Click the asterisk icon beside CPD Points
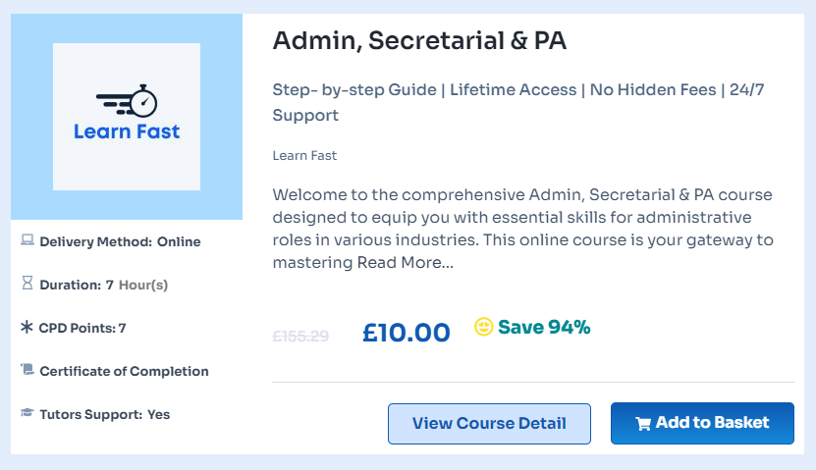This screenshot has height=470, width=816. pos(27,327)
